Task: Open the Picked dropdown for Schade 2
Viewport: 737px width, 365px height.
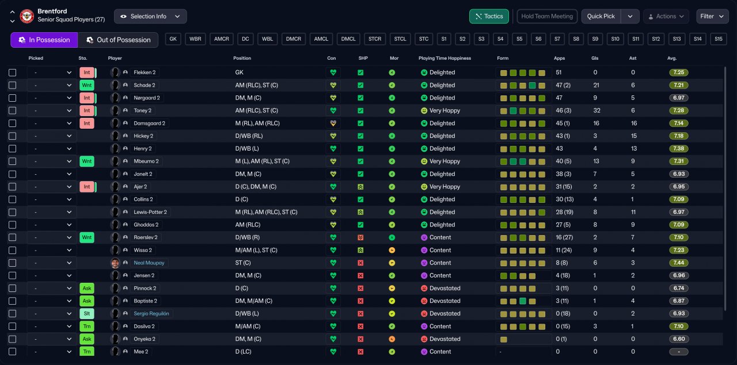Action: coord(51,86)
